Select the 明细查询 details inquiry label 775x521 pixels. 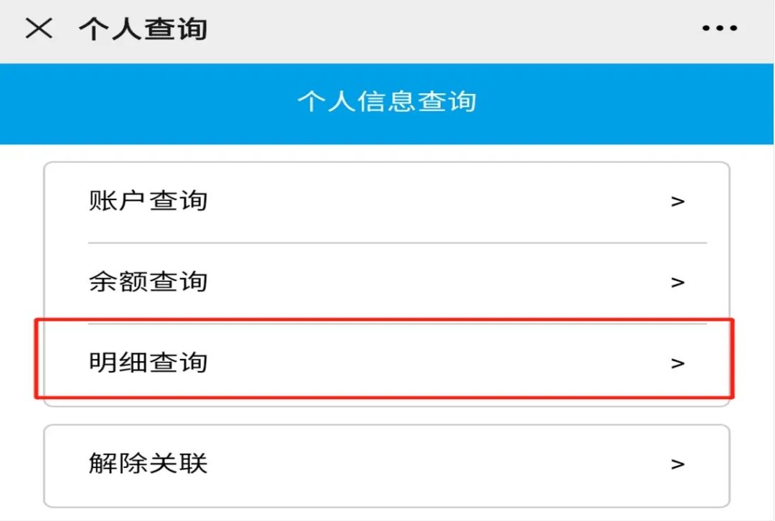click(x=148, y=362)
